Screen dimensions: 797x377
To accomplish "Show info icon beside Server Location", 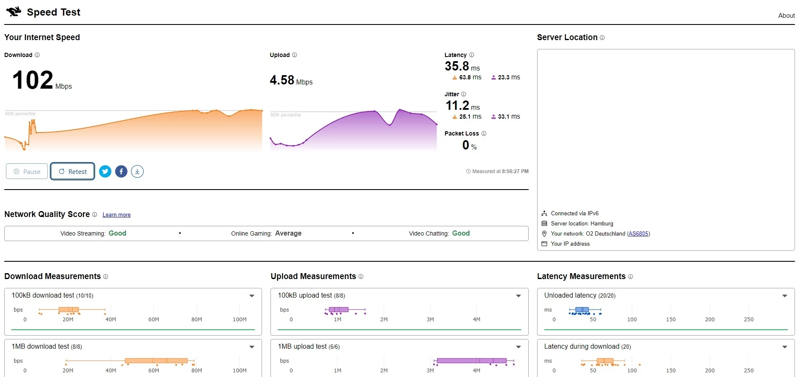I will (x=602, y=38).
